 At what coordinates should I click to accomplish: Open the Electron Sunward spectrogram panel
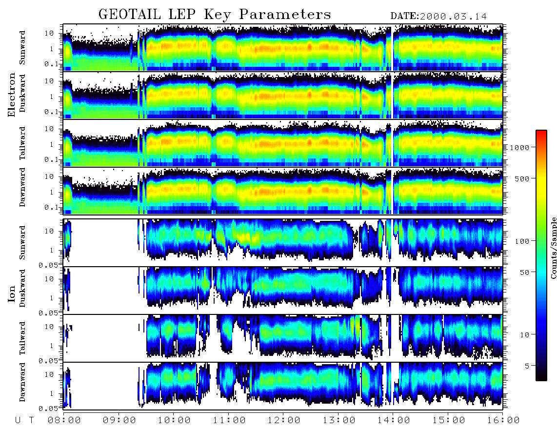(x=283, y=47)
